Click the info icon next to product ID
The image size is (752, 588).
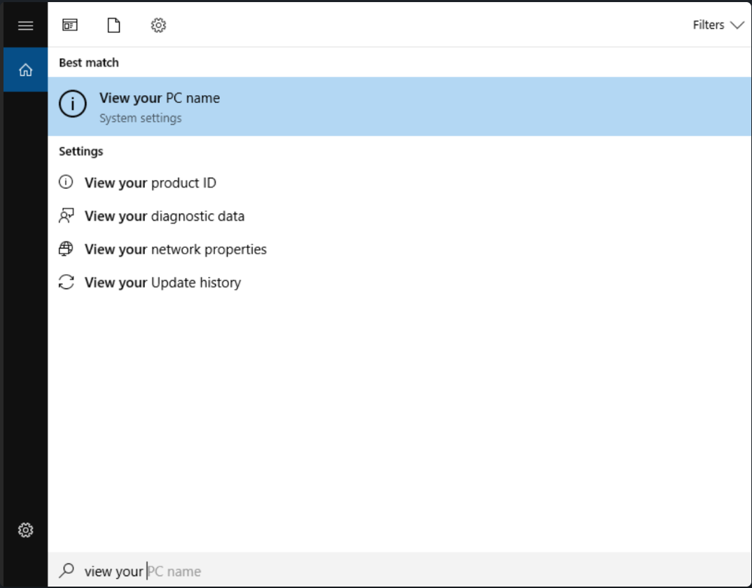tap(66, 183)
